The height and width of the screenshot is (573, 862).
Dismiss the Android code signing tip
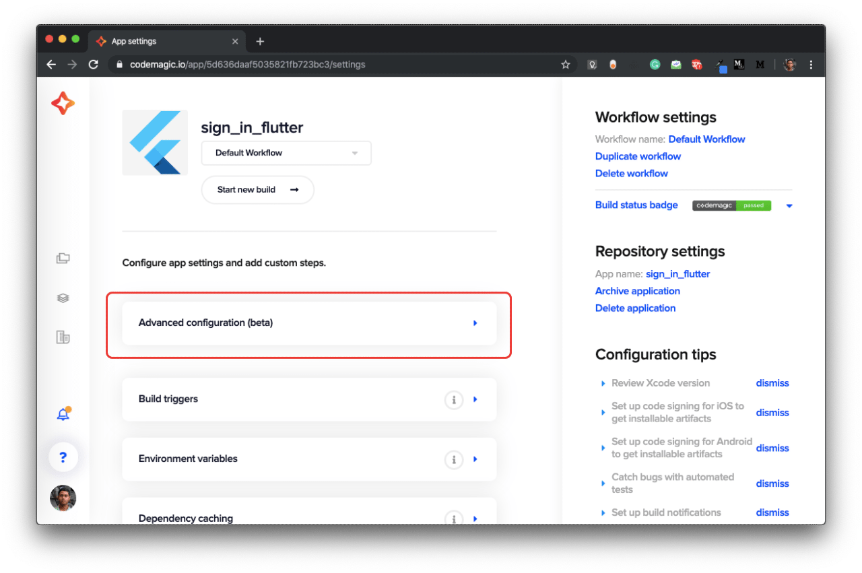coord(772,448)
